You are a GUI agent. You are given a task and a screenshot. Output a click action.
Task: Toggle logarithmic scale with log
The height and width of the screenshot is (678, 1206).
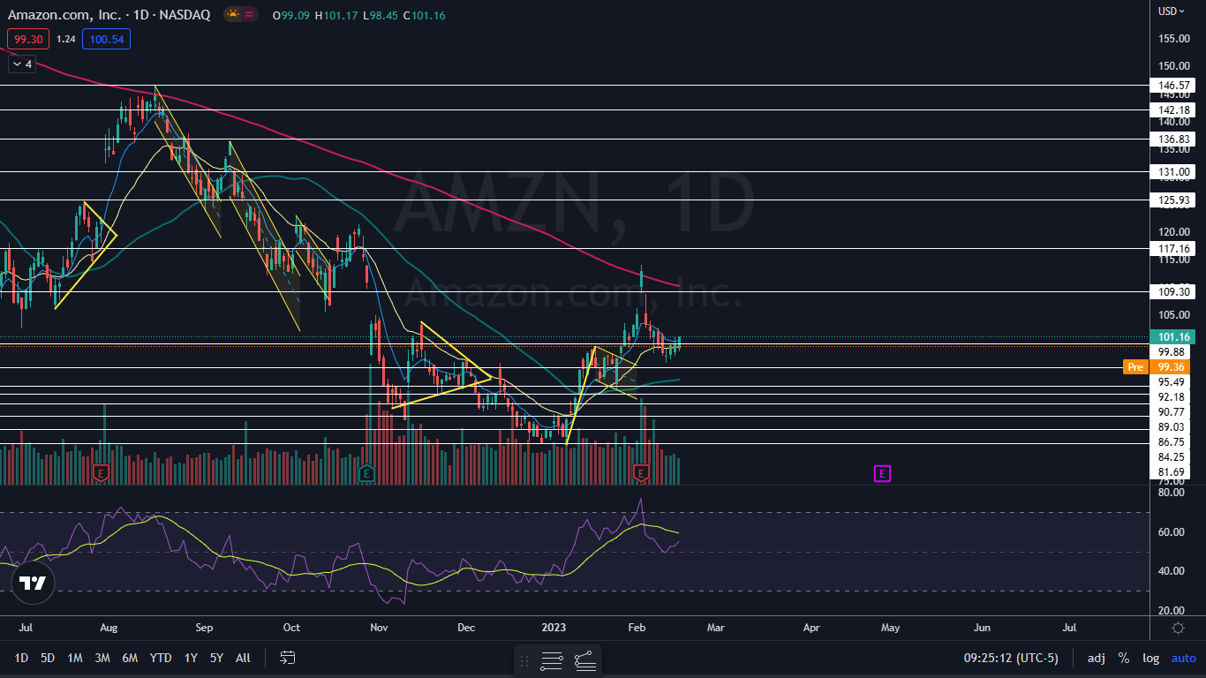click(x=1150, y=658)
